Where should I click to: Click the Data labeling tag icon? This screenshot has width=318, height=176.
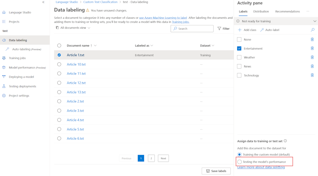[4, 40]
